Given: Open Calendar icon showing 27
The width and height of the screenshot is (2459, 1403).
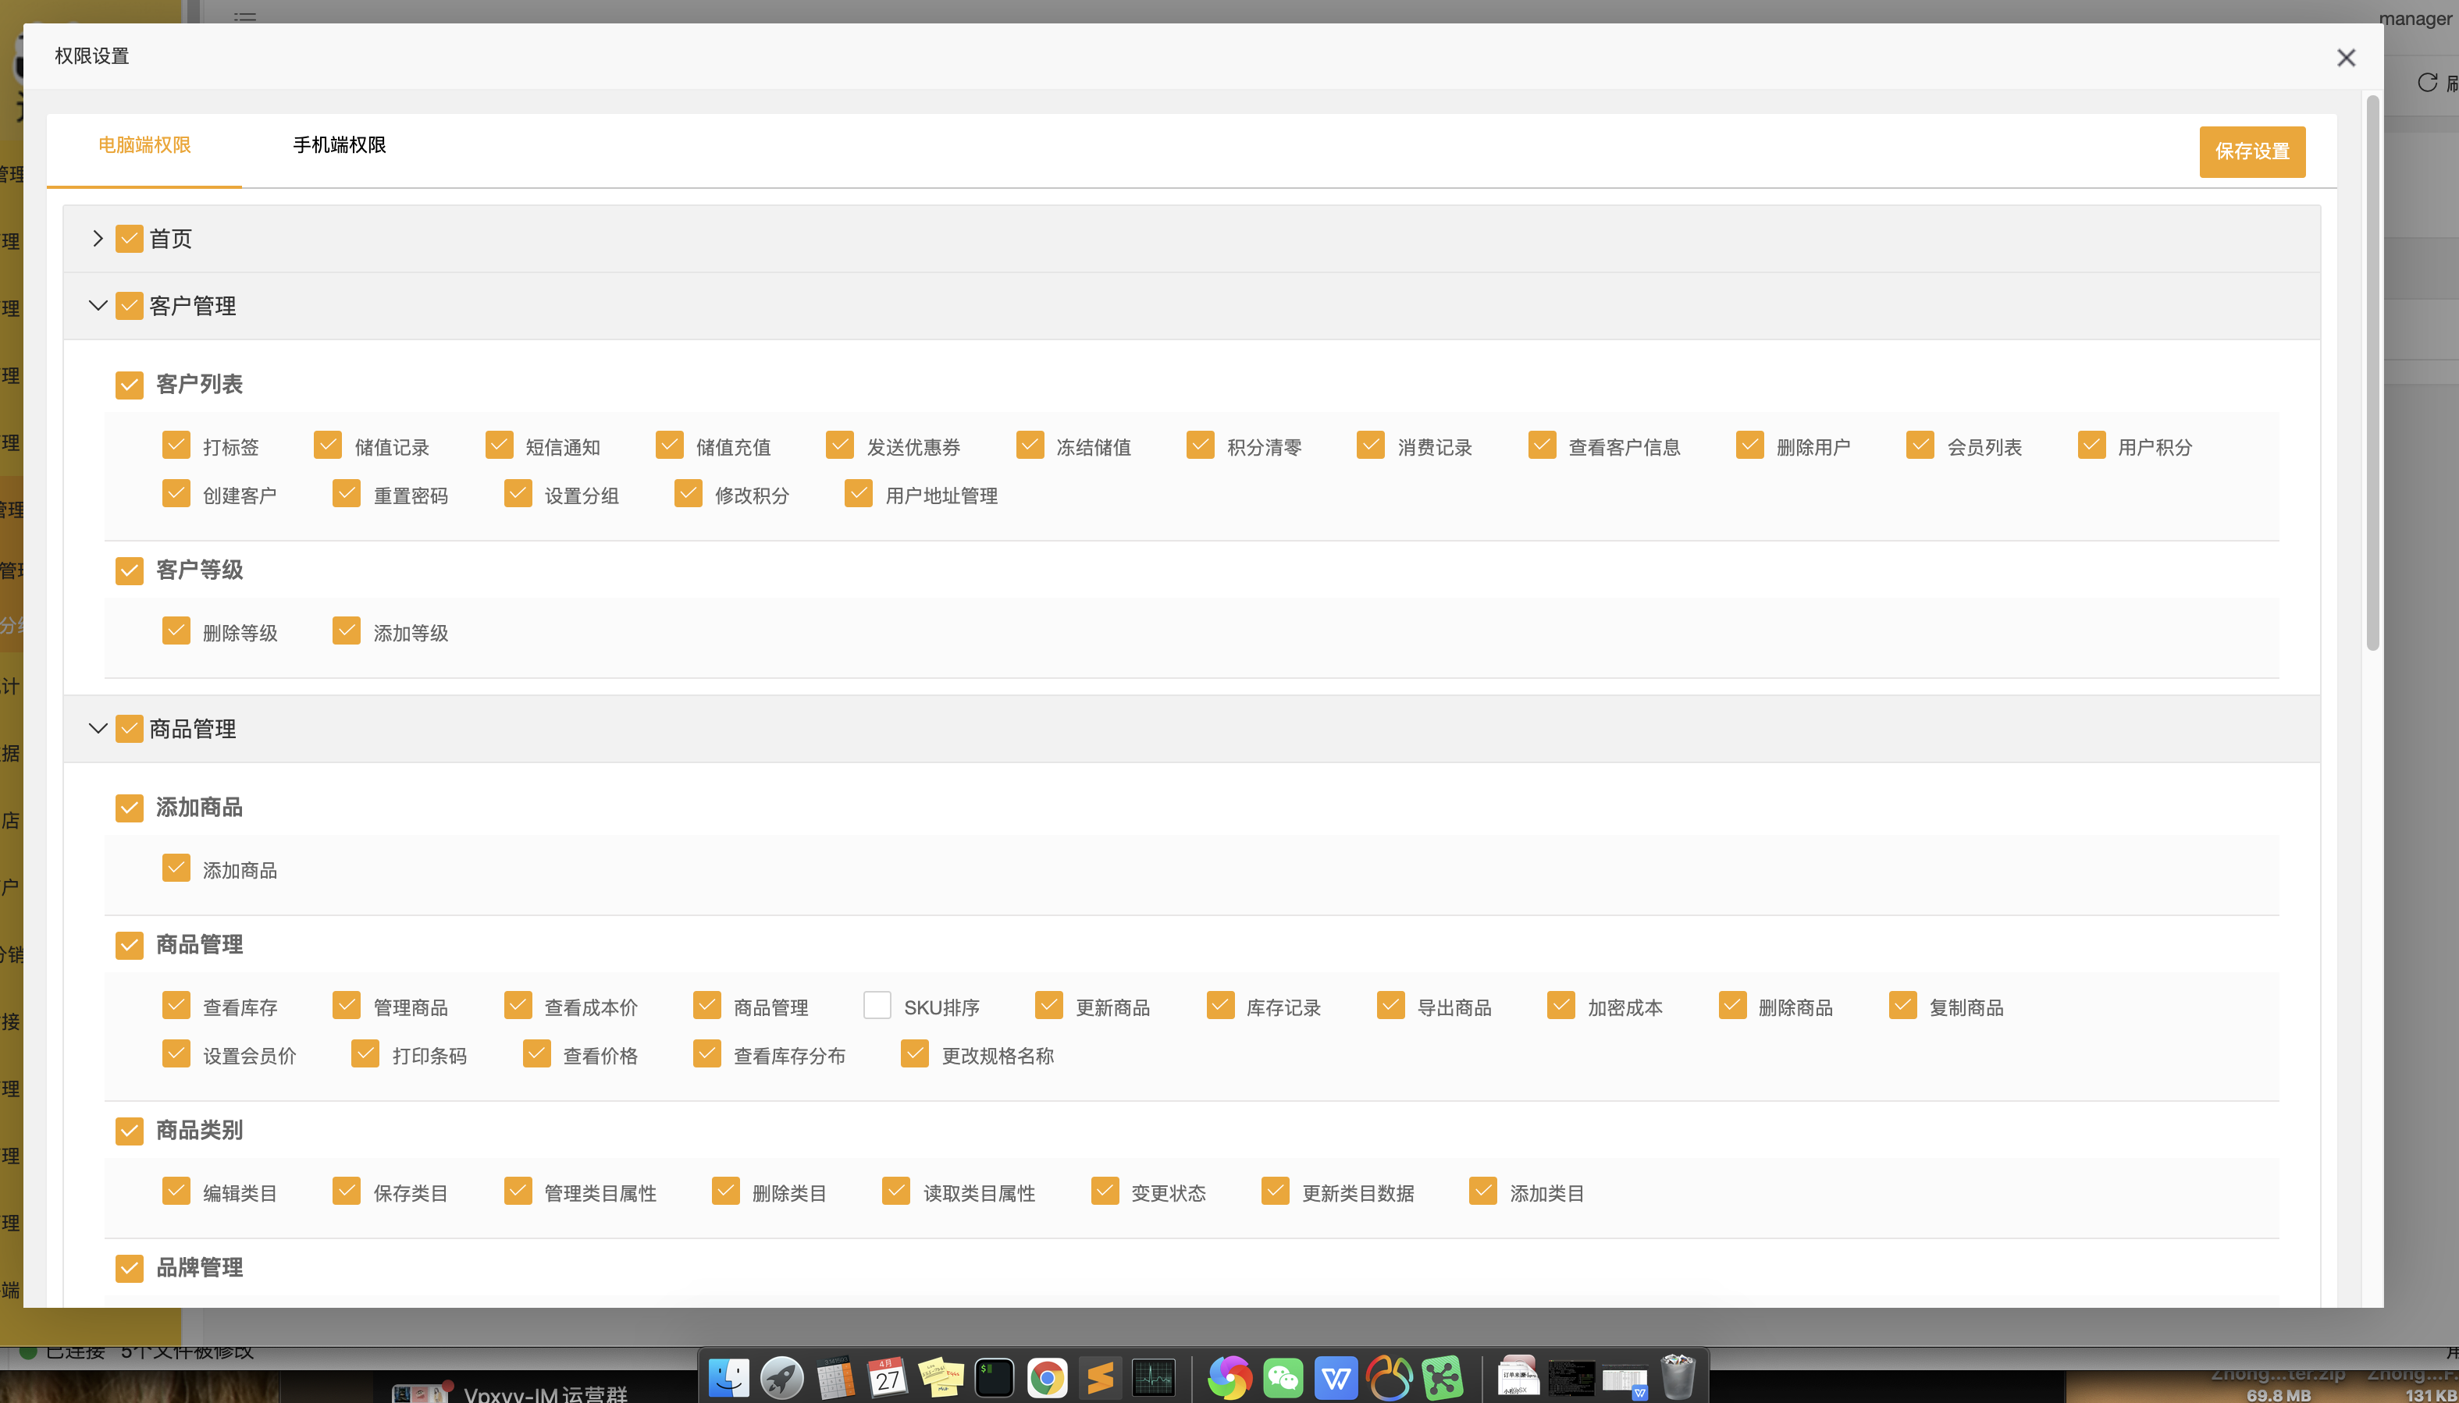Looking at the screenshot, I should tap(888, 1378).
